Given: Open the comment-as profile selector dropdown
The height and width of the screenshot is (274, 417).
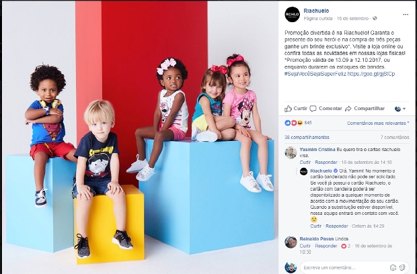Looking at the screenshot, I should click(x=400, y=109).
